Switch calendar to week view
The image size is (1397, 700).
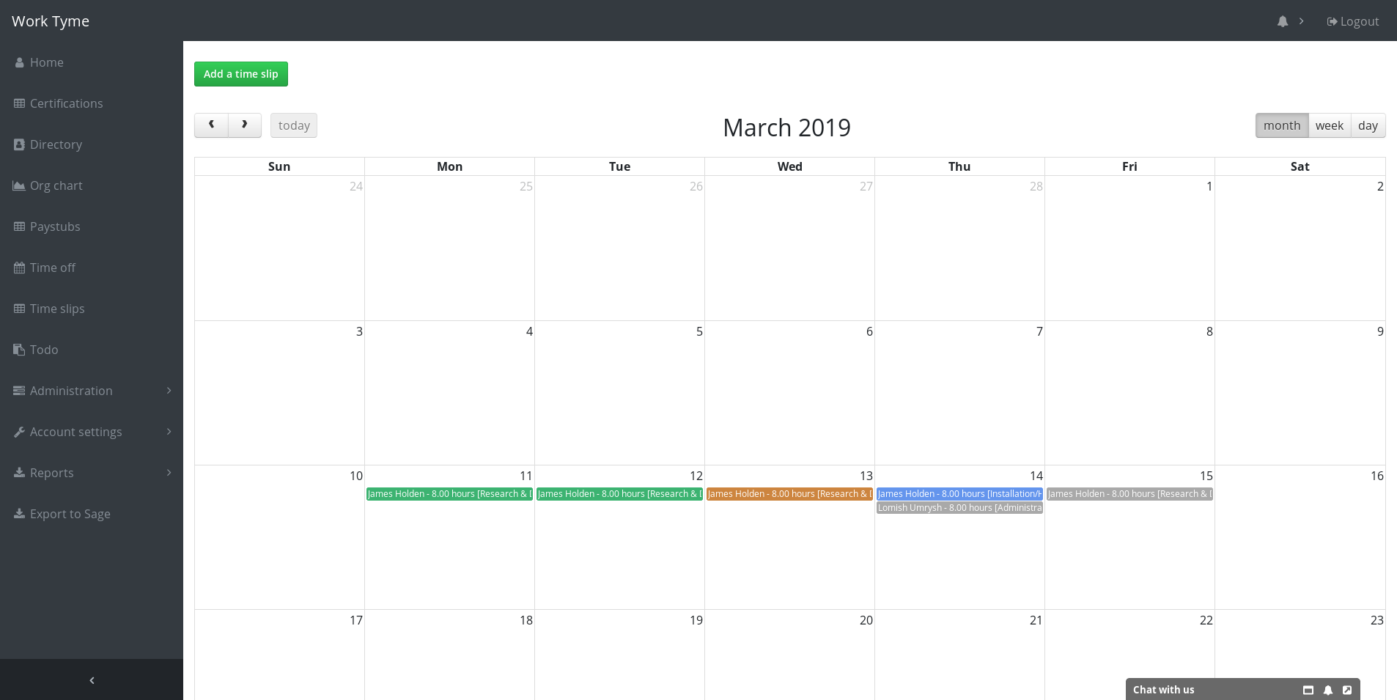click(x=1329, y=125)
